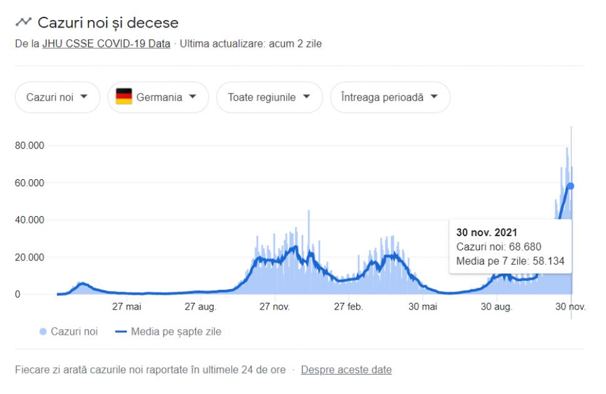Click the trend line icon beside the title
The image size is (606, 394).
[23, 22]
